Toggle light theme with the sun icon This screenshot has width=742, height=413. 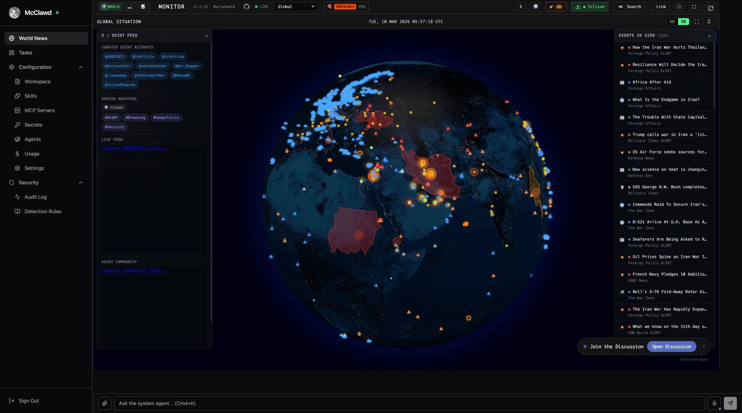click(x=679, y=7)
